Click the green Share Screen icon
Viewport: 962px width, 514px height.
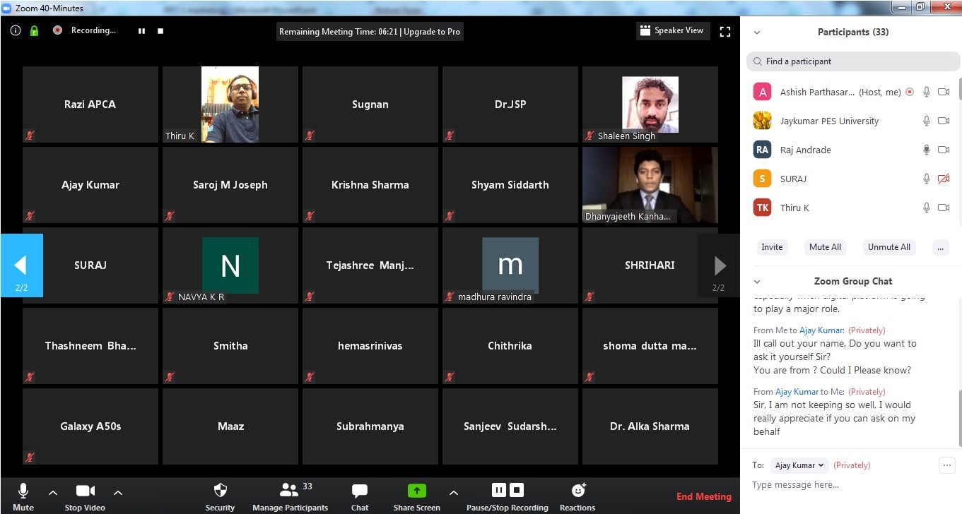coord(416,491)
